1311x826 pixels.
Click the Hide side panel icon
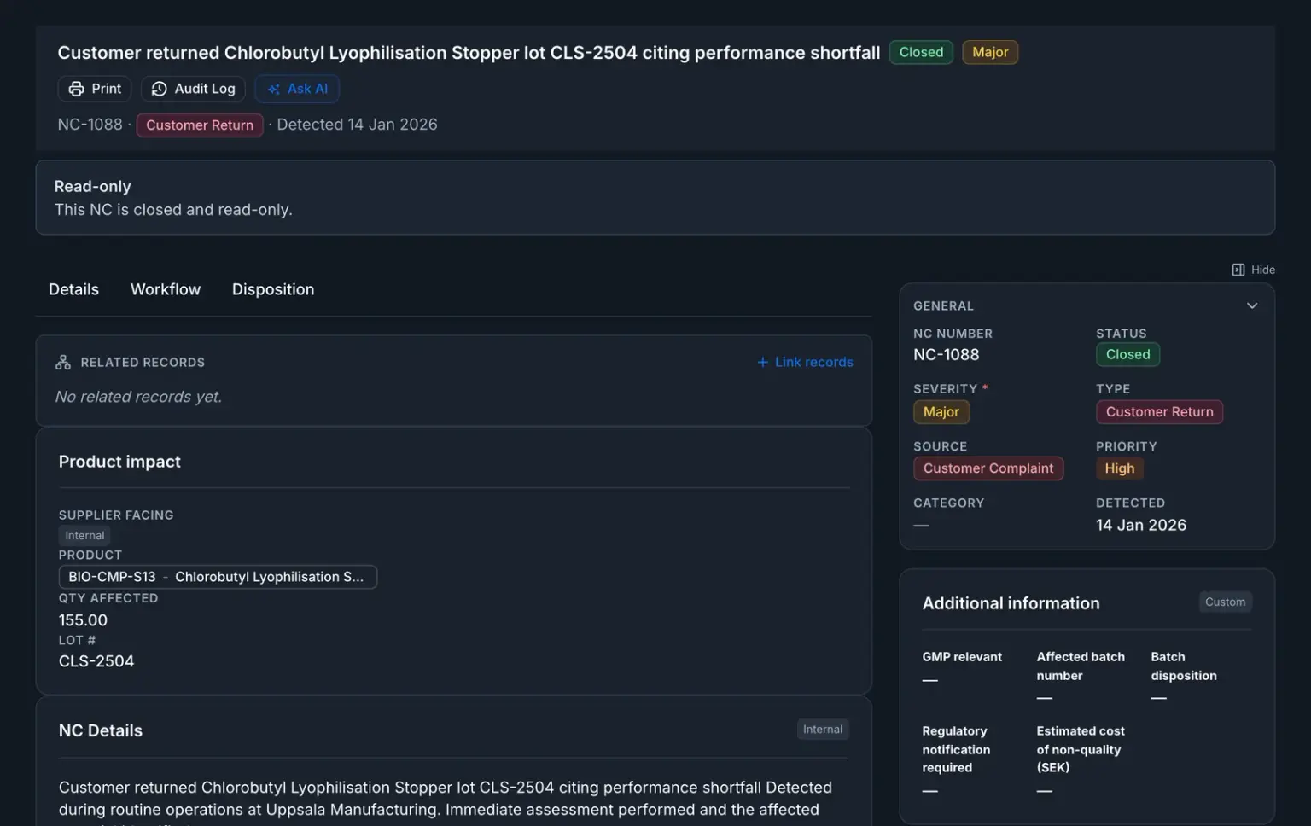point(1238,270)
